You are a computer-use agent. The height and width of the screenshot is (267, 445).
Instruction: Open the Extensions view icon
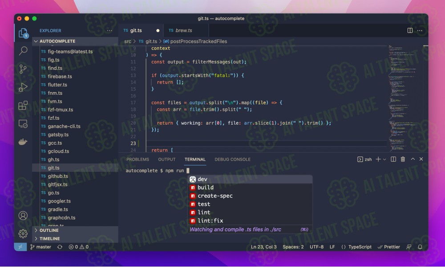point(23,105)
